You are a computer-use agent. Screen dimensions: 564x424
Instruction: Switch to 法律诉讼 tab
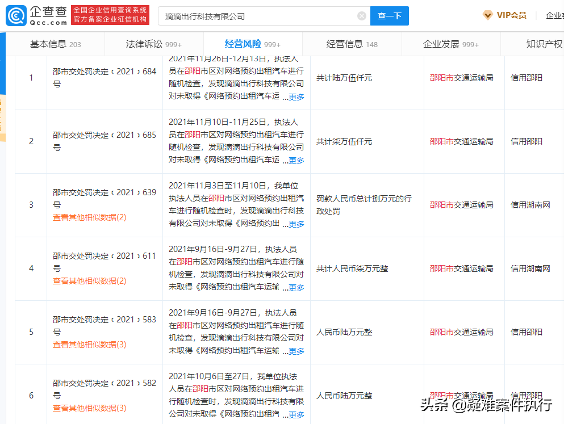pyautogui.click(x=154, y=44)
